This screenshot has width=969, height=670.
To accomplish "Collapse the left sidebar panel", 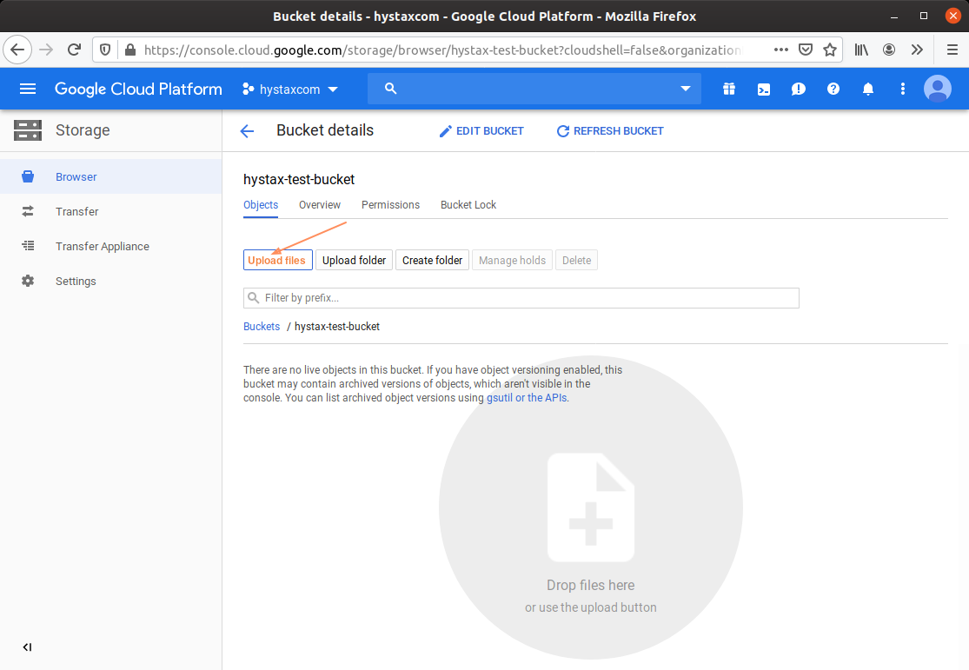I will click(27, 647).
